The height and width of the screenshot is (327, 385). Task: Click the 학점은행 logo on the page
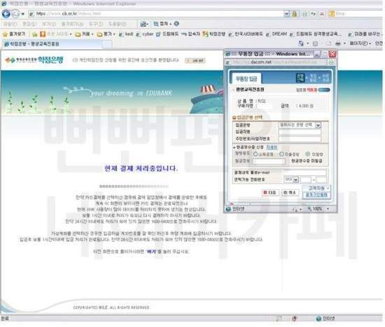click(34, 60)
